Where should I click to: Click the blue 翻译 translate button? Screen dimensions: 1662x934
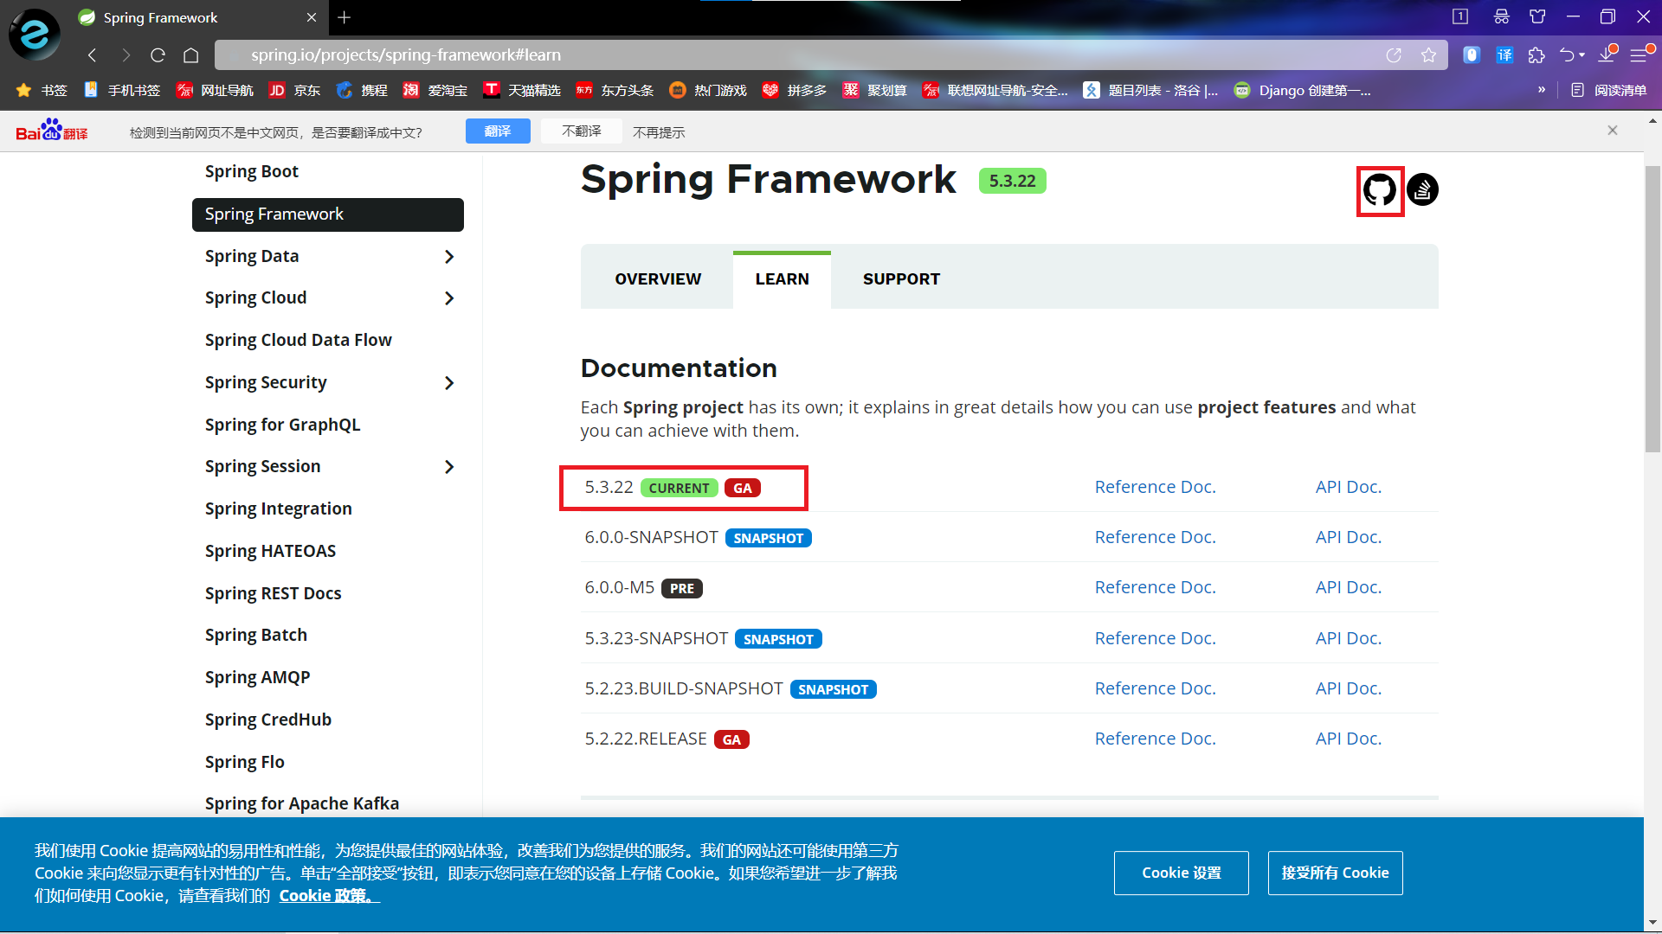point(498,131)
